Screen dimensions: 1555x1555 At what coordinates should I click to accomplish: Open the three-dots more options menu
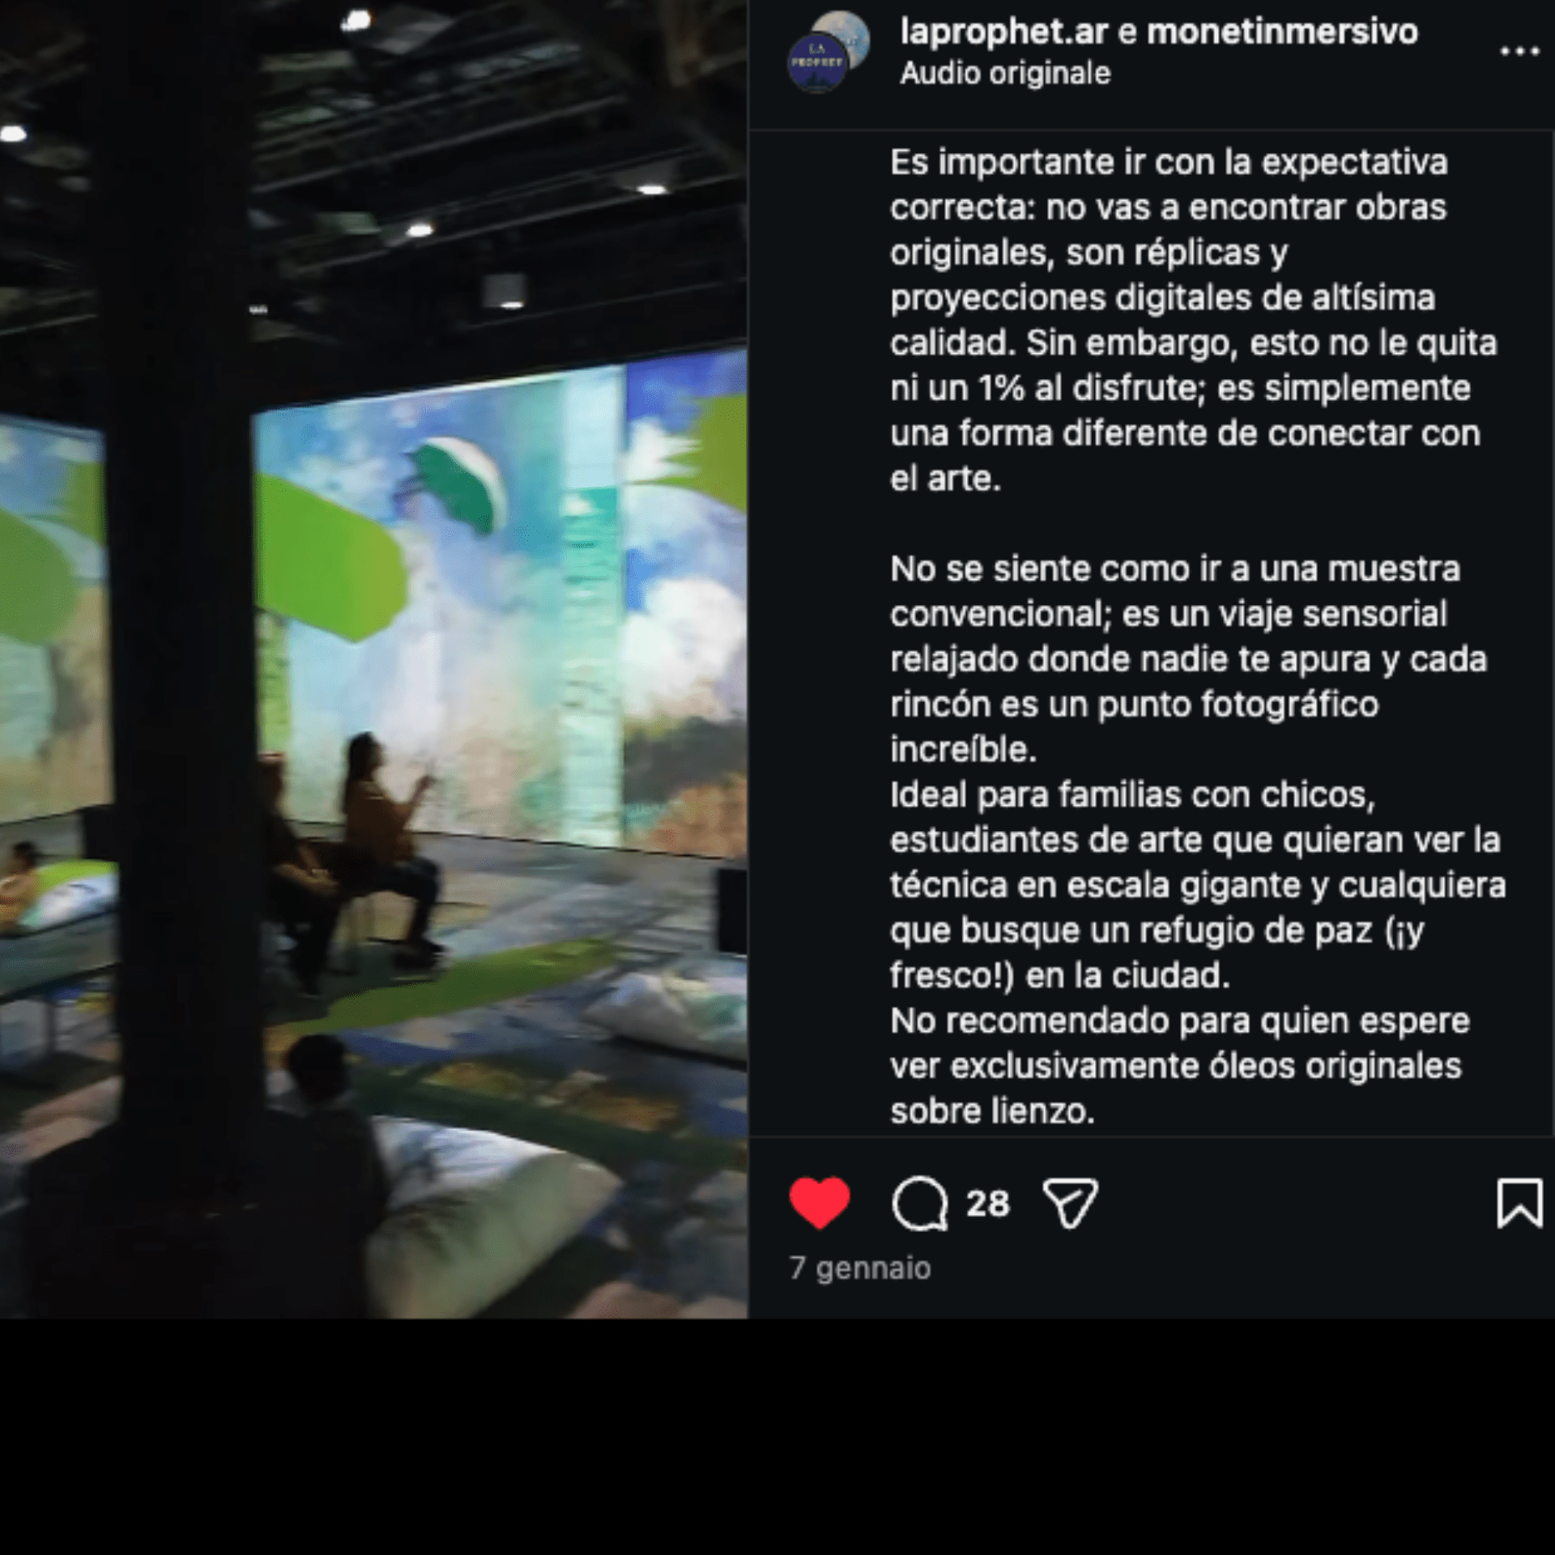coord(1519,51)
